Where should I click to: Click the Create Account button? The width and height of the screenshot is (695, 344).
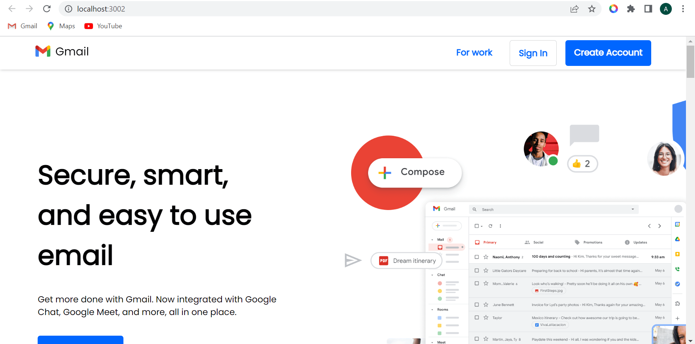click(608, 53)
